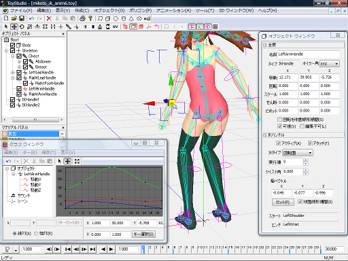Toggle the LeftArmHandle checkbox in object tree
Image resolution: width=348 pixels, height=261 pixels.
[x=19, y=88]
